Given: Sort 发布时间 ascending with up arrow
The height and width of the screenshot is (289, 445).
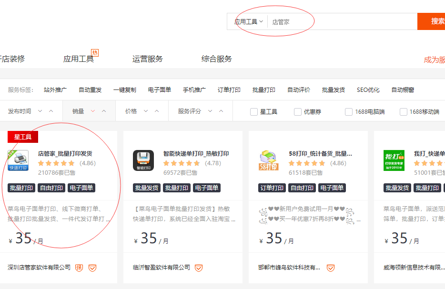Looking at the screenshot, I should point(51,111).
